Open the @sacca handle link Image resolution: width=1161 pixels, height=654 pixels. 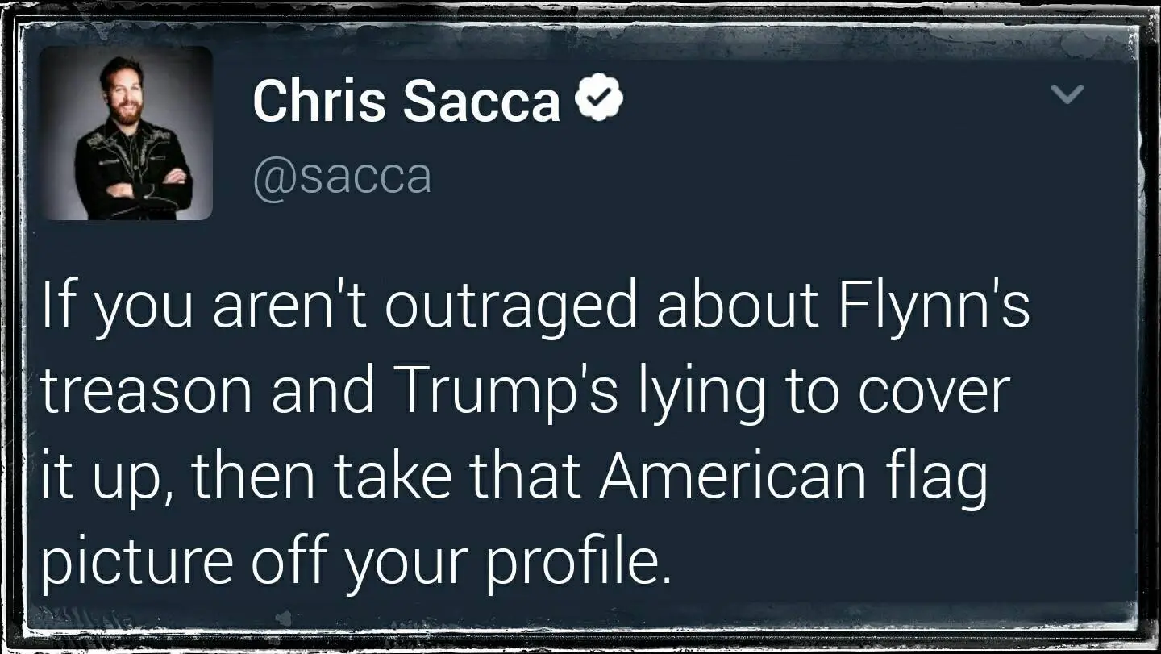(342, 177)
